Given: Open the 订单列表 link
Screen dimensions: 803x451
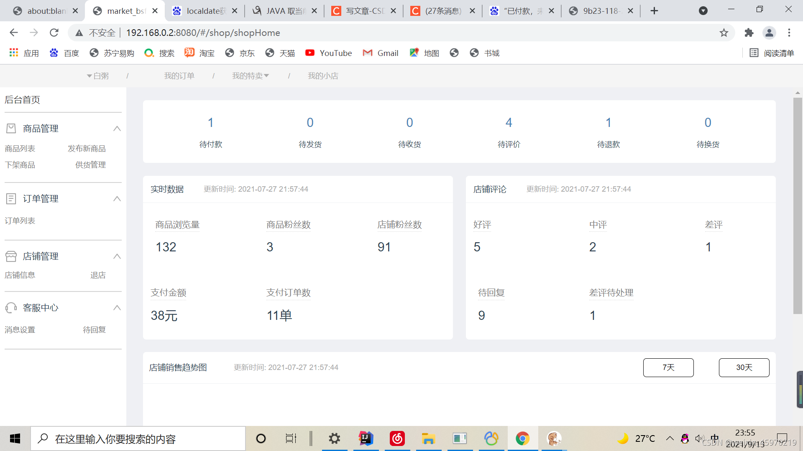Looking at the screenshot, I should (19, 221).
